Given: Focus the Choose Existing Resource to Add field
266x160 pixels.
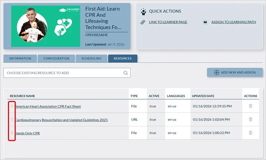Looking at the screenshot, I should pos(64,73).
